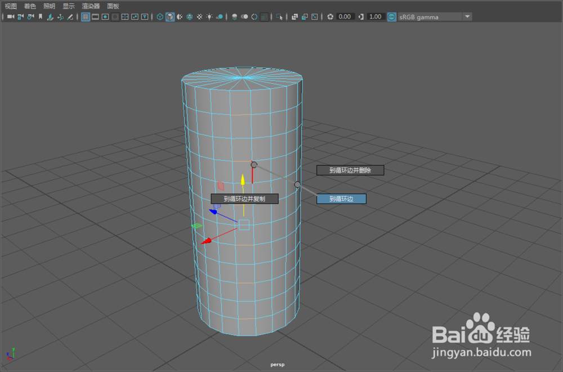This screenshot has width=563, height=372.
Task: Click the Exposure aperture icon
Action: click(x=330, y=17)
